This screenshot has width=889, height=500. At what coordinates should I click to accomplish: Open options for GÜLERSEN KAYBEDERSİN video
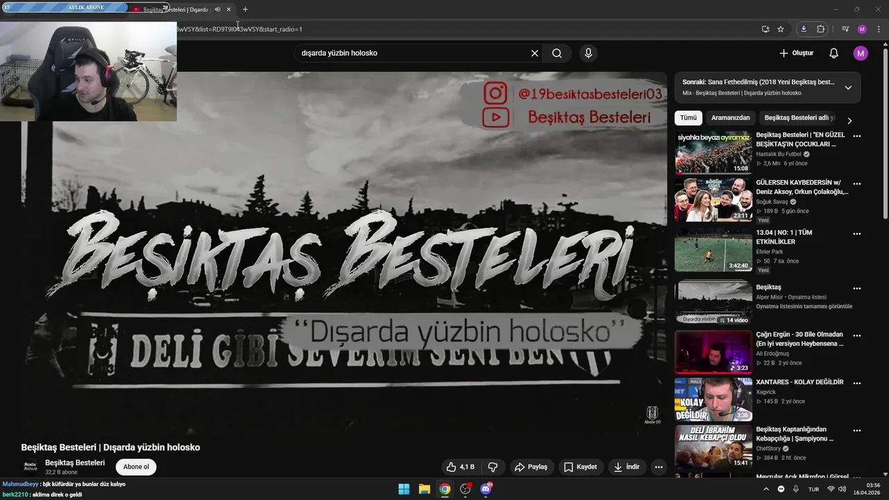857,184
